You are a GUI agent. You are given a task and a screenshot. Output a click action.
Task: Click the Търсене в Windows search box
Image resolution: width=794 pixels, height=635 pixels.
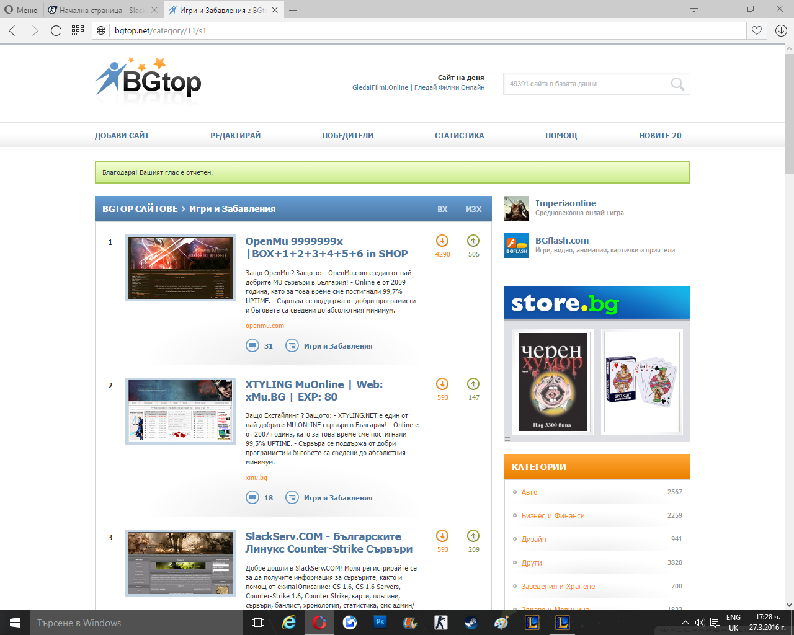136,623
